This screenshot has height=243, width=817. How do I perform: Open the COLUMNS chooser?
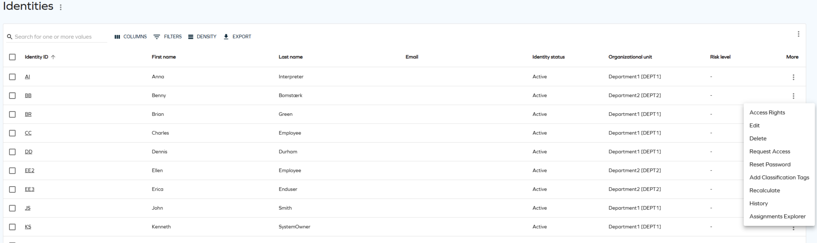tap(130, 37)
